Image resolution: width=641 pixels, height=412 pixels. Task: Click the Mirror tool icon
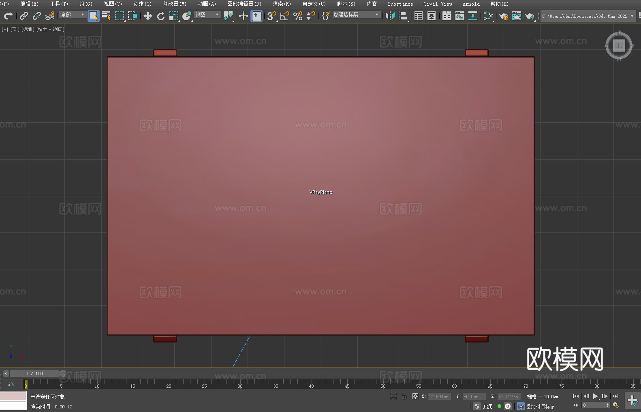coord(390,16)
